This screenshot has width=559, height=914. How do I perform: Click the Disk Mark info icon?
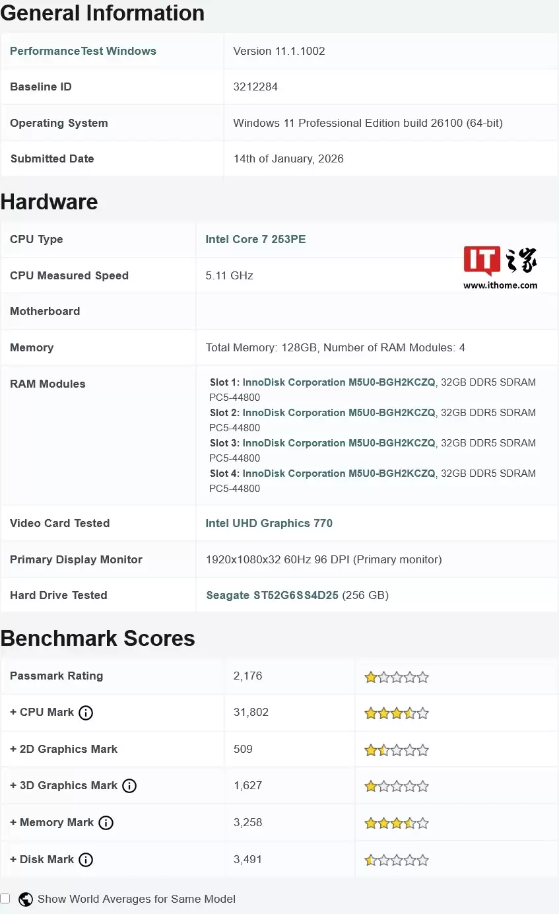[86, 859]
